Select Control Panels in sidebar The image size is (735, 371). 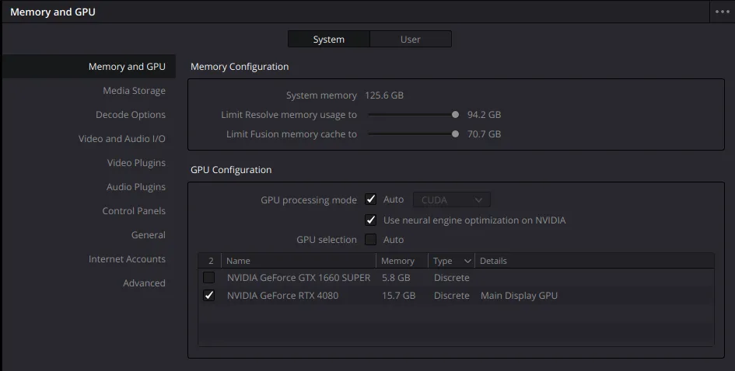coord(134,211)
